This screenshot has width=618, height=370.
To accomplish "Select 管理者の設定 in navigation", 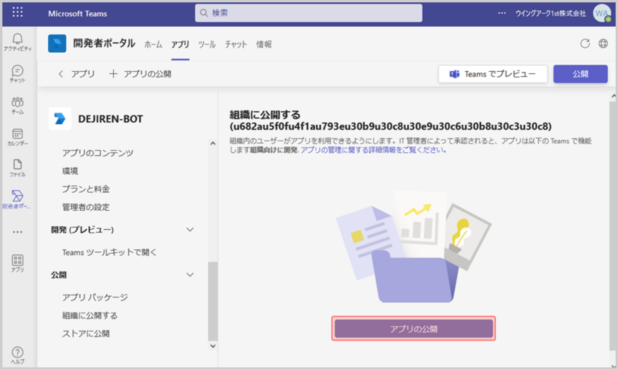I will point(86,207).
